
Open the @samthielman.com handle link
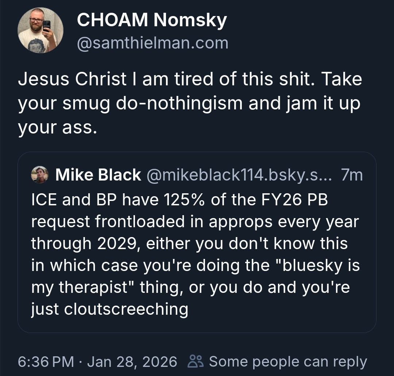pos(152,43)
